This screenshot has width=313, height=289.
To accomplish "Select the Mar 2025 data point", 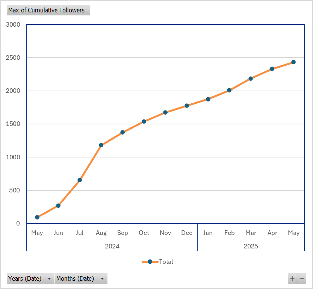I will [x=251, y=79].
